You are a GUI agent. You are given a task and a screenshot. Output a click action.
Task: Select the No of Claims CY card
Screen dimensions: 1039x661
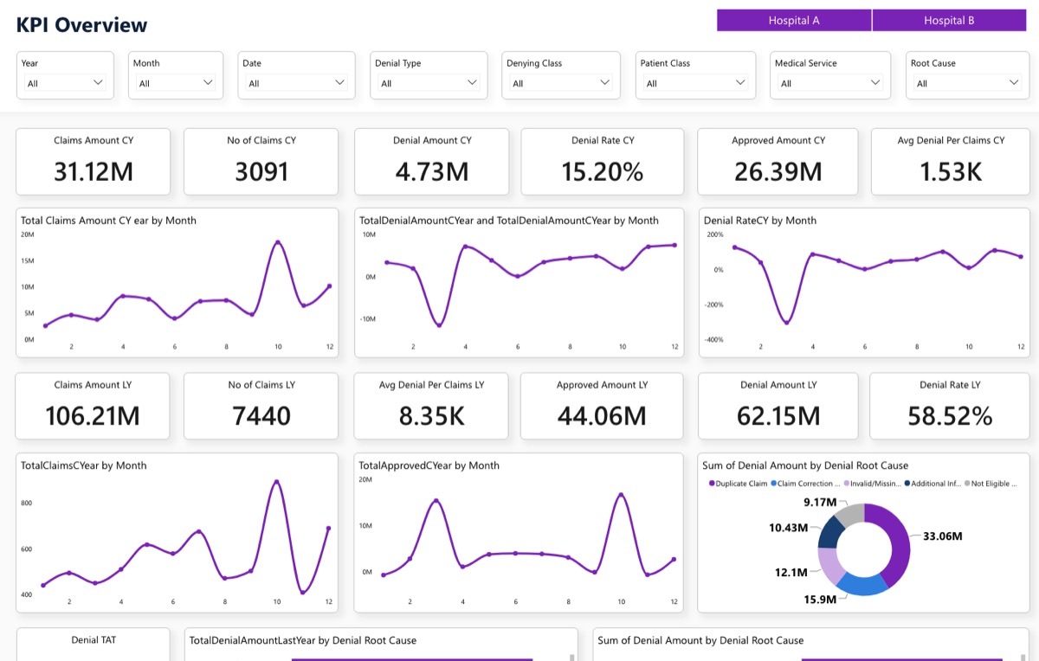[x=261, y=162]
